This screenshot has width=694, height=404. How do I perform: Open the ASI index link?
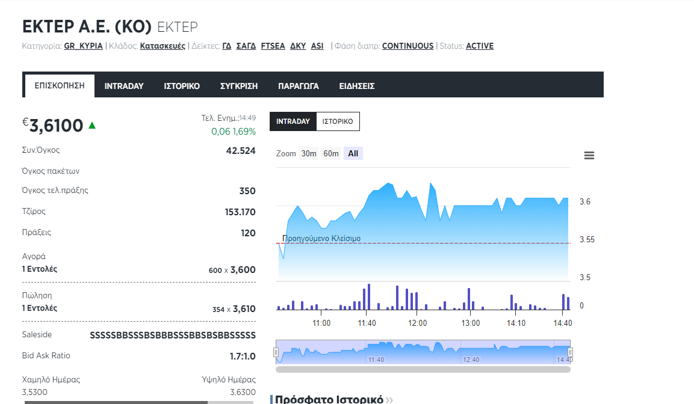coord(317,46)
